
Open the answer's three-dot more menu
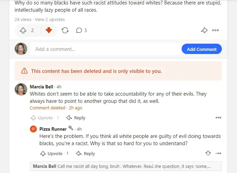click(x=215, y=30)
